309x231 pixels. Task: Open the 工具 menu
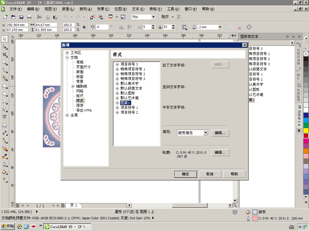click(x=173, y=9)
